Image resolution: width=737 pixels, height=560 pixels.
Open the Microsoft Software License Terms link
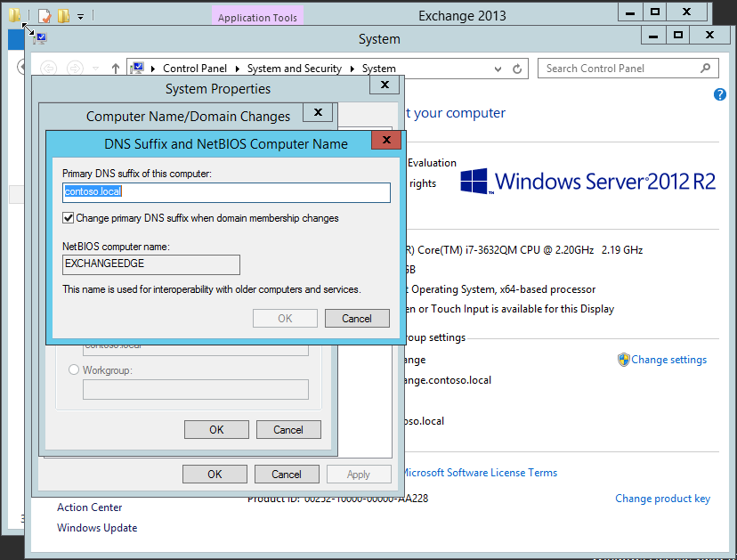[480, 473]
